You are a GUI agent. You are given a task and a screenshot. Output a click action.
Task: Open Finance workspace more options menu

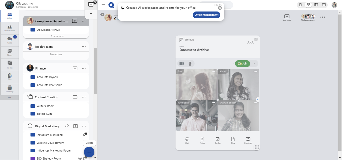point(84,68)
